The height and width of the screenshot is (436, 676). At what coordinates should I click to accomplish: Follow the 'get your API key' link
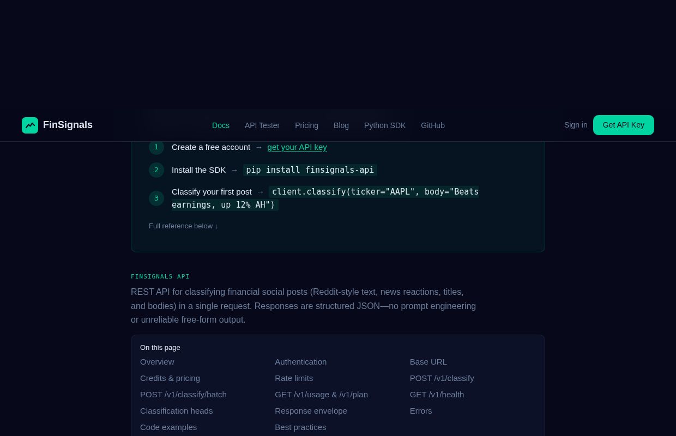(x=297, y=147)
